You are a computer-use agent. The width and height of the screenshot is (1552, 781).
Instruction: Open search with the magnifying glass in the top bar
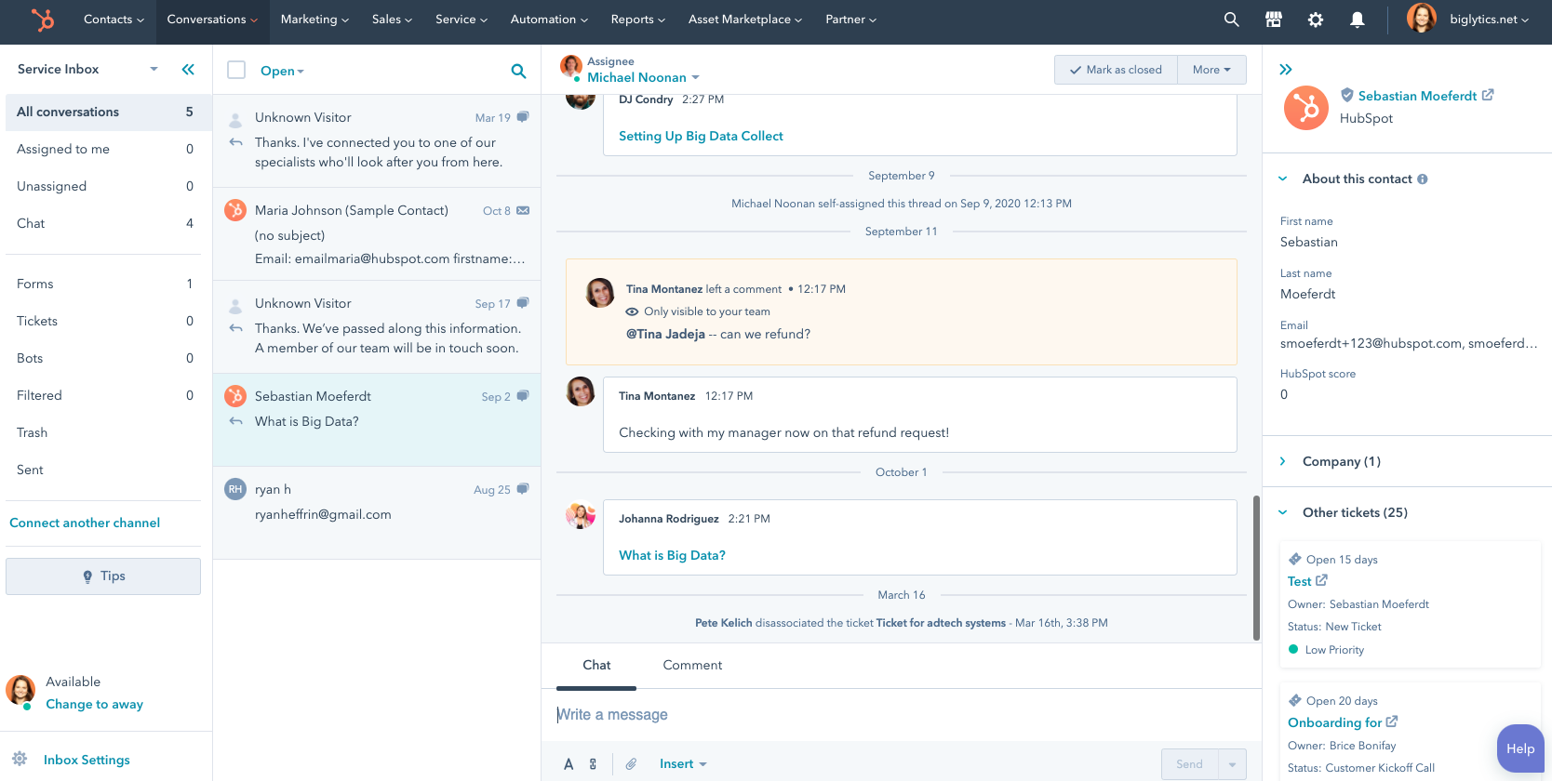[x=1231, y=20]
